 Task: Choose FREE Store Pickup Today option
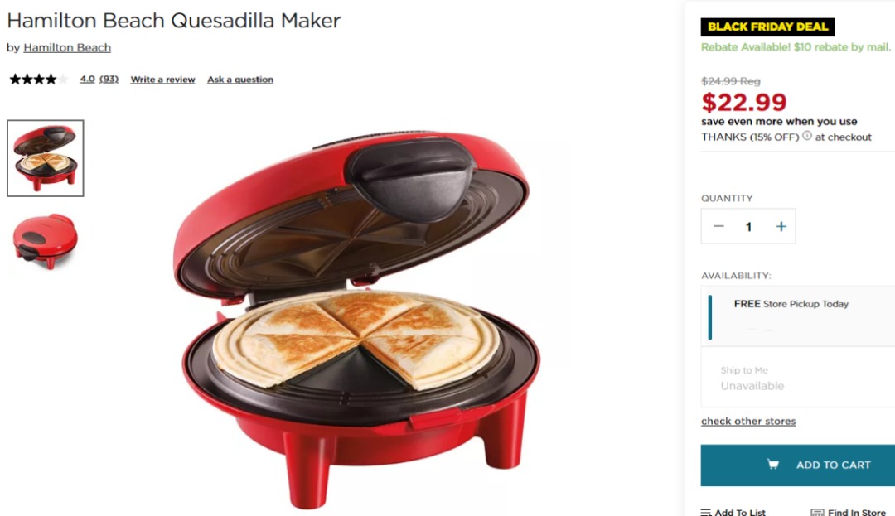coord(798,316)
